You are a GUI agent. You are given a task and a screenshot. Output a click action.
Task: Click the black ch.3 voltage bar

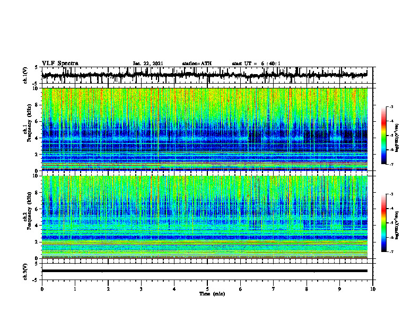tap(205, 271)
